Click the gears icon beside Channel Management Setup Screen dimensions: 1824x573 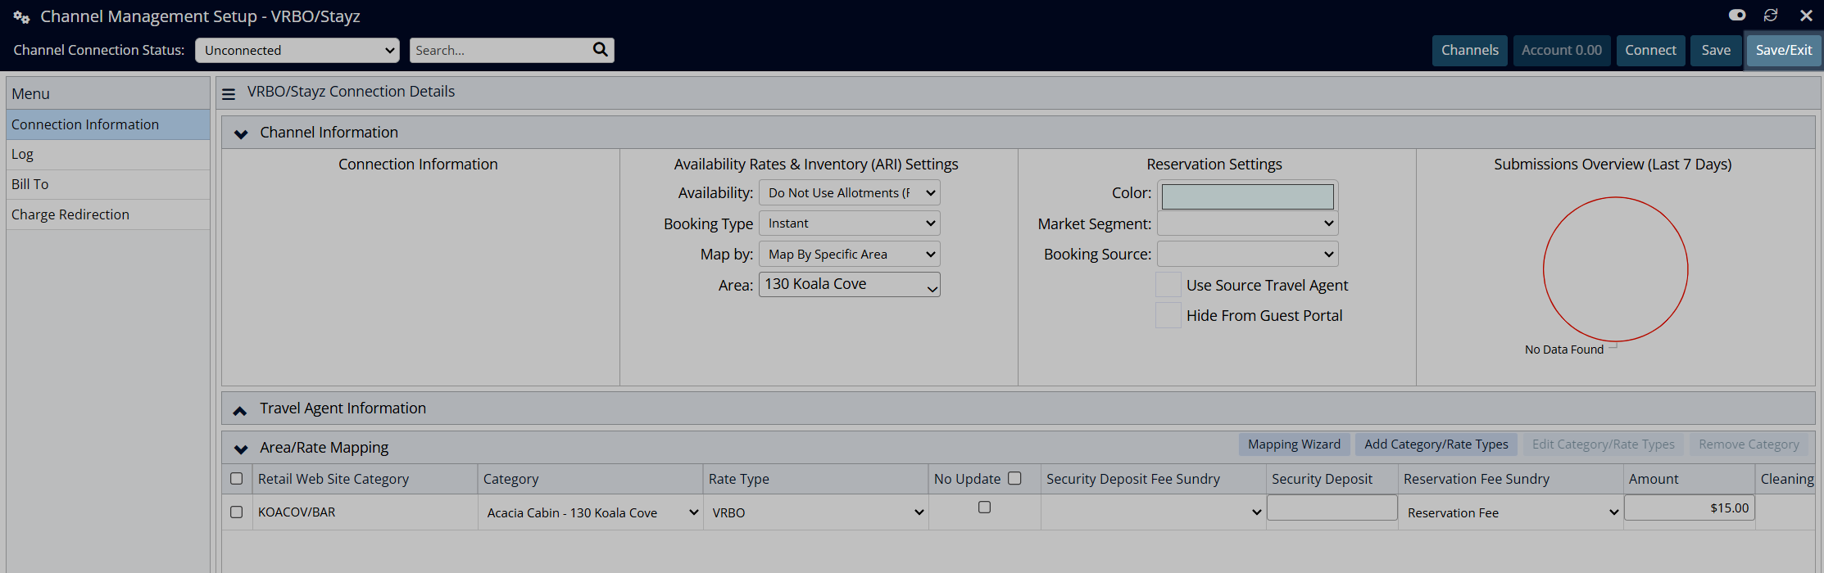pos(21,16)
